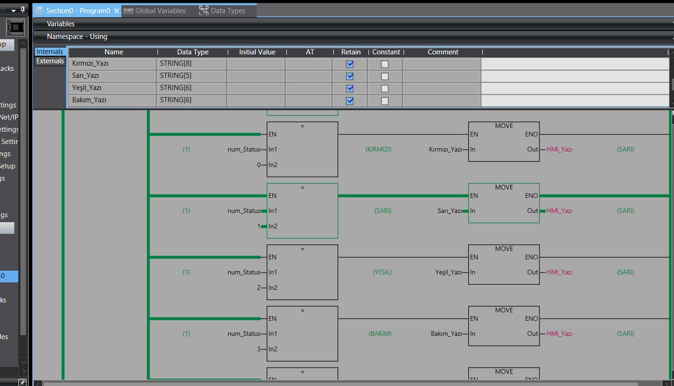Click the Initial Value column header
Screen dimensions: 674x386
(x=257, y=52)
